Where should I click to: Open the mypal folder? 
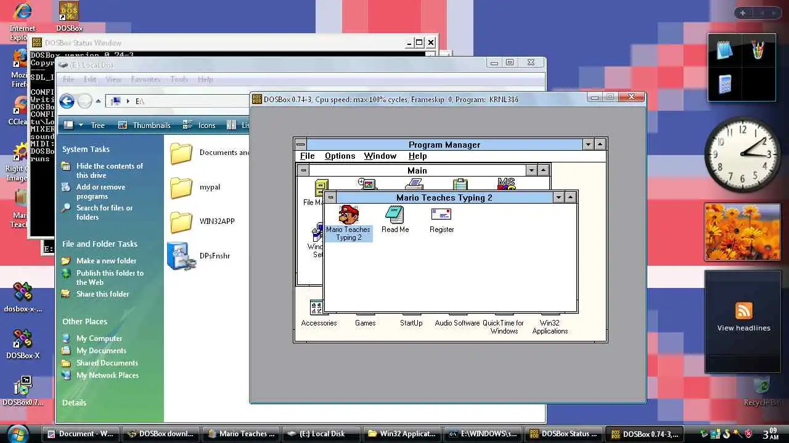click(x=195, y=187)
